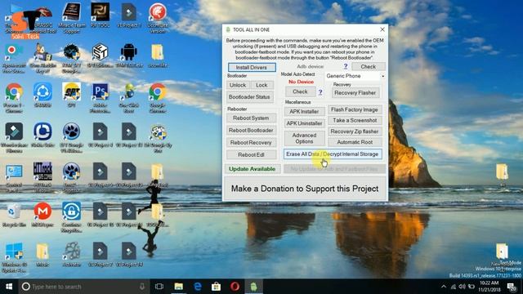Screen dimensions: 523x294
Task: Open the Control Panel desktop shortcut
Action: 14,172
